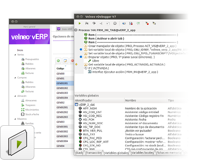Image resolution: width=199 pixels, height=160 pixels.
Task: Collapse the Ventas tree section
Action: tap(15, 55)
